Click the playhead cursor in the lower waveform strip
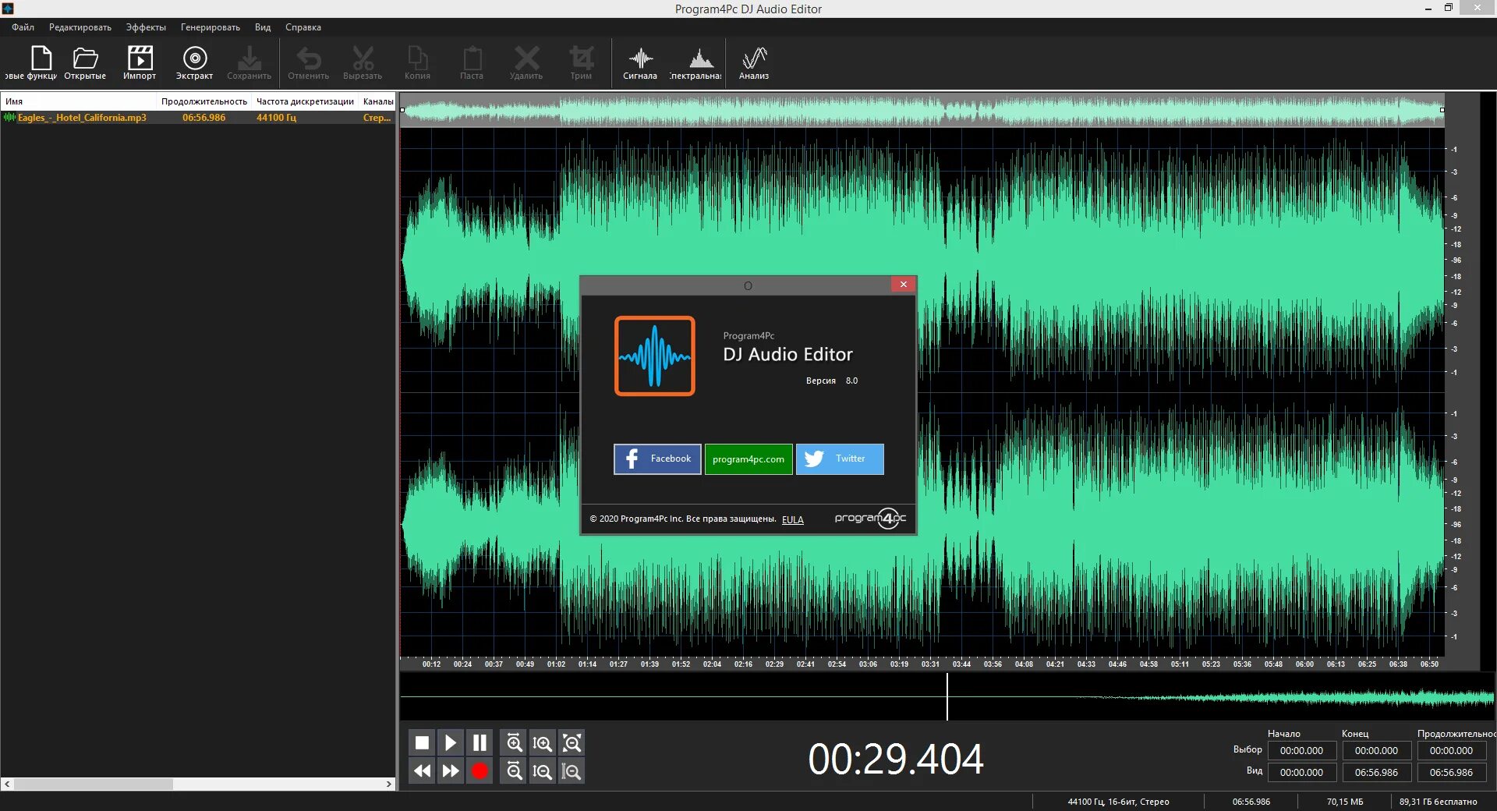Image resolution: width=1497 pixels, height=811 pixels. pos(947,696)
